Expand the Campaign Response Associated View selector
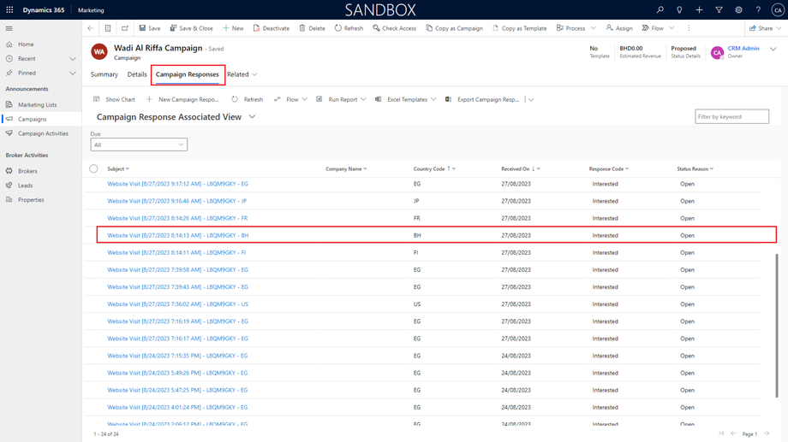Image resolution: width=788 pixels, height=442 pixels. [x=252, y=117]
